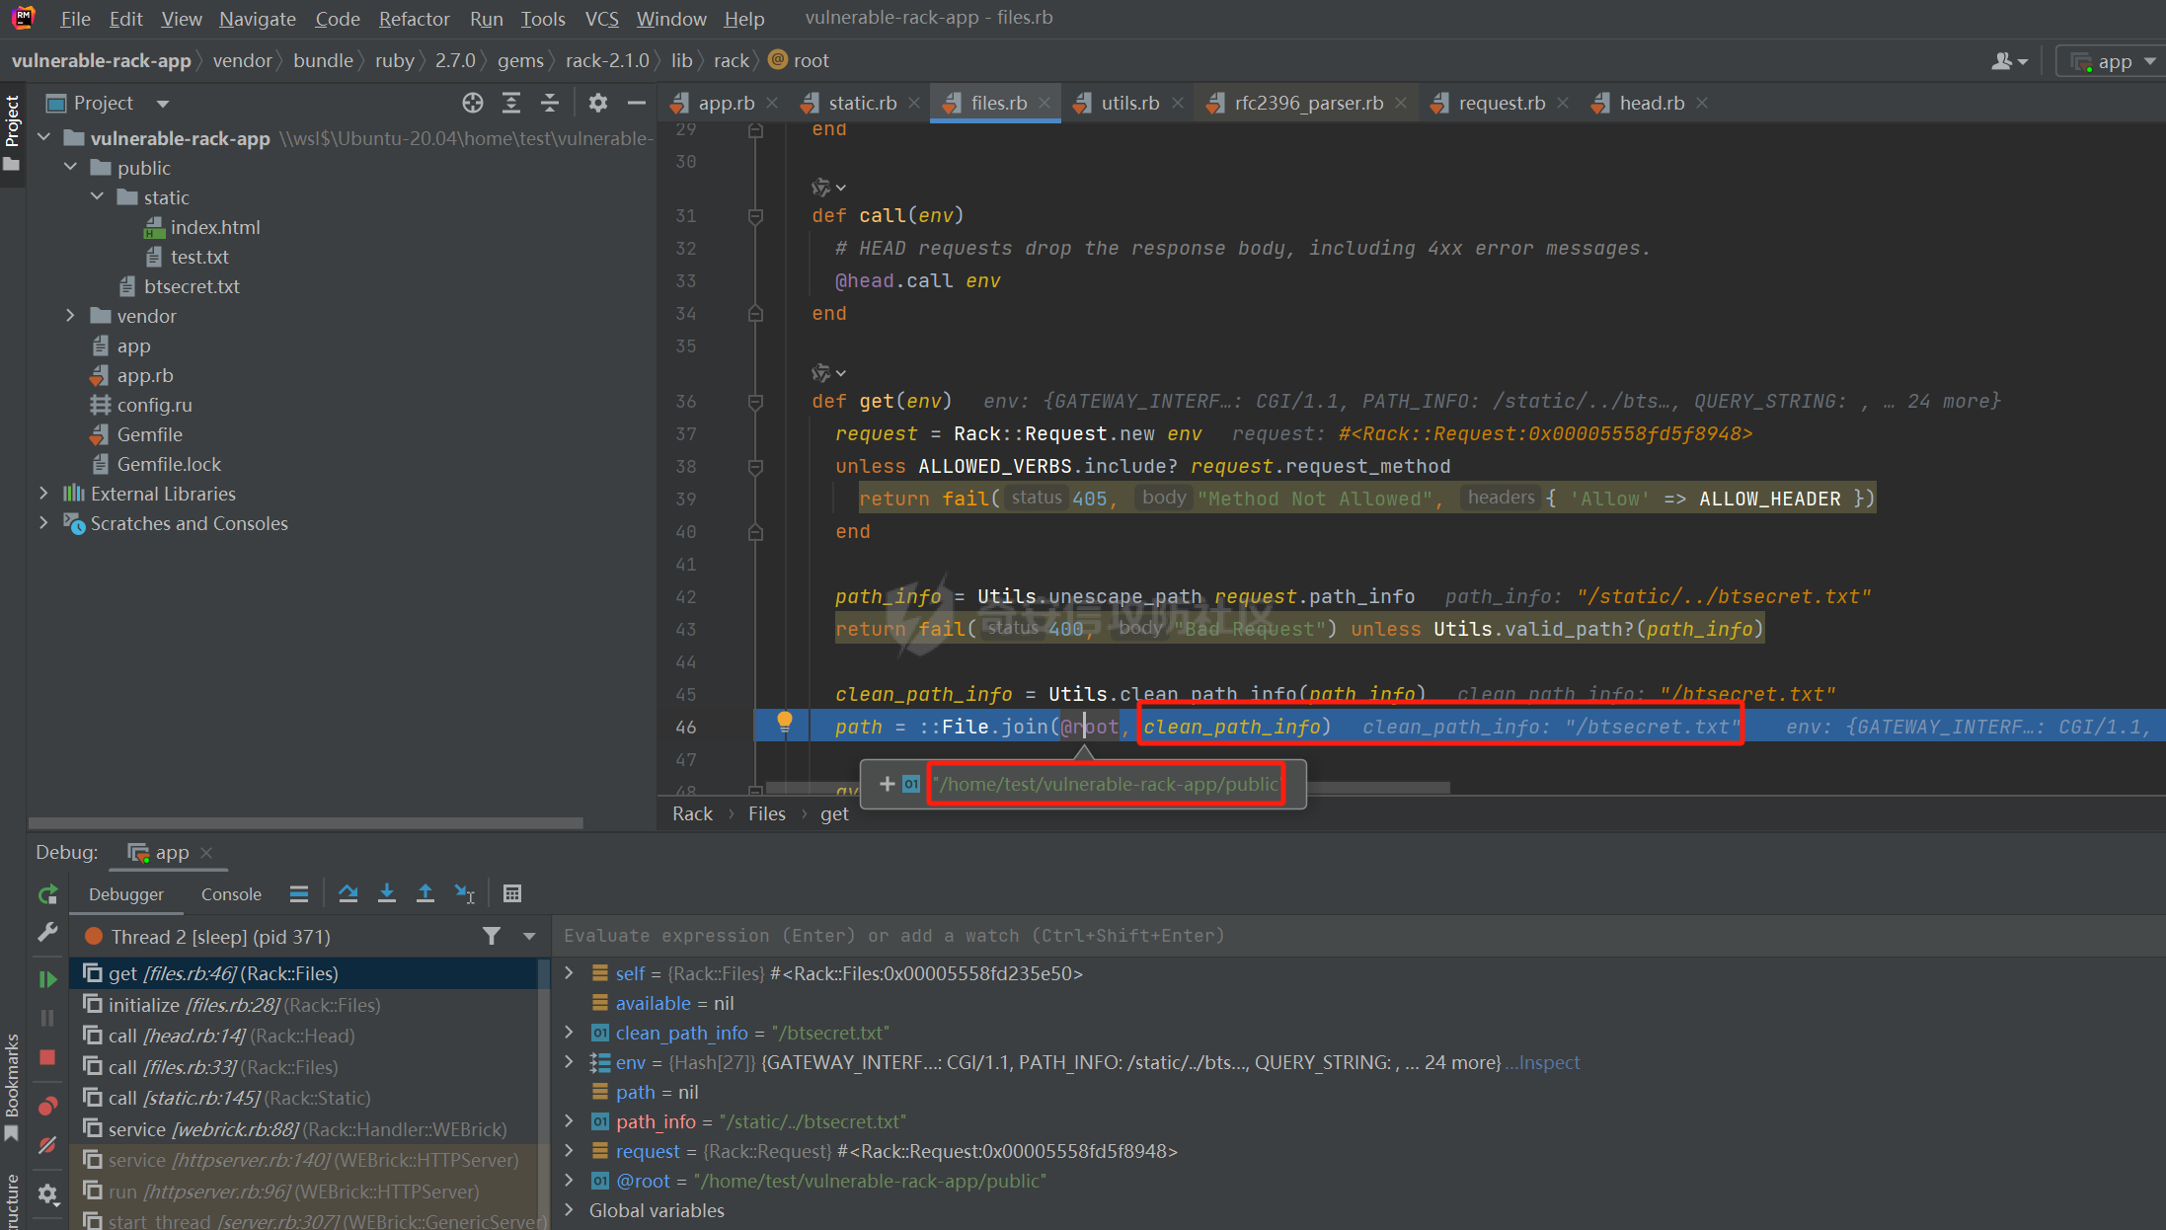Click the thread frames filter funnel icon

[x=492, y=936]
